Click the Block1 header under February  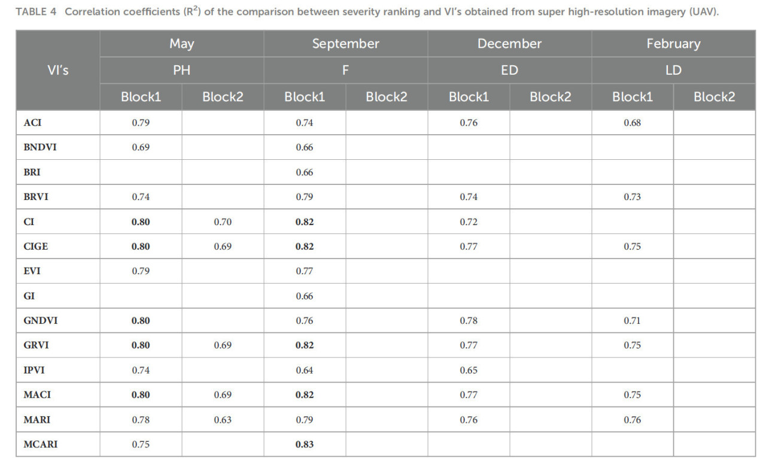(632, 97)
